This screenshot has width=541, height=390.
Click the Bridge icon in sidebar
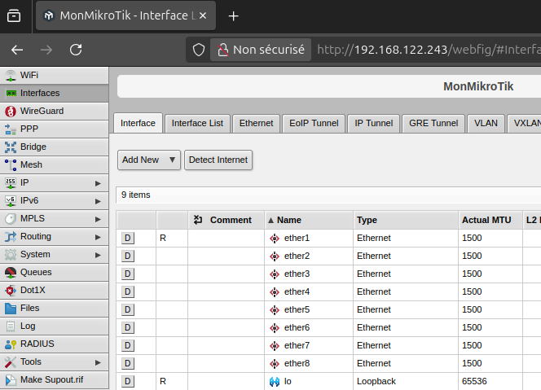[x=11, y=147]
